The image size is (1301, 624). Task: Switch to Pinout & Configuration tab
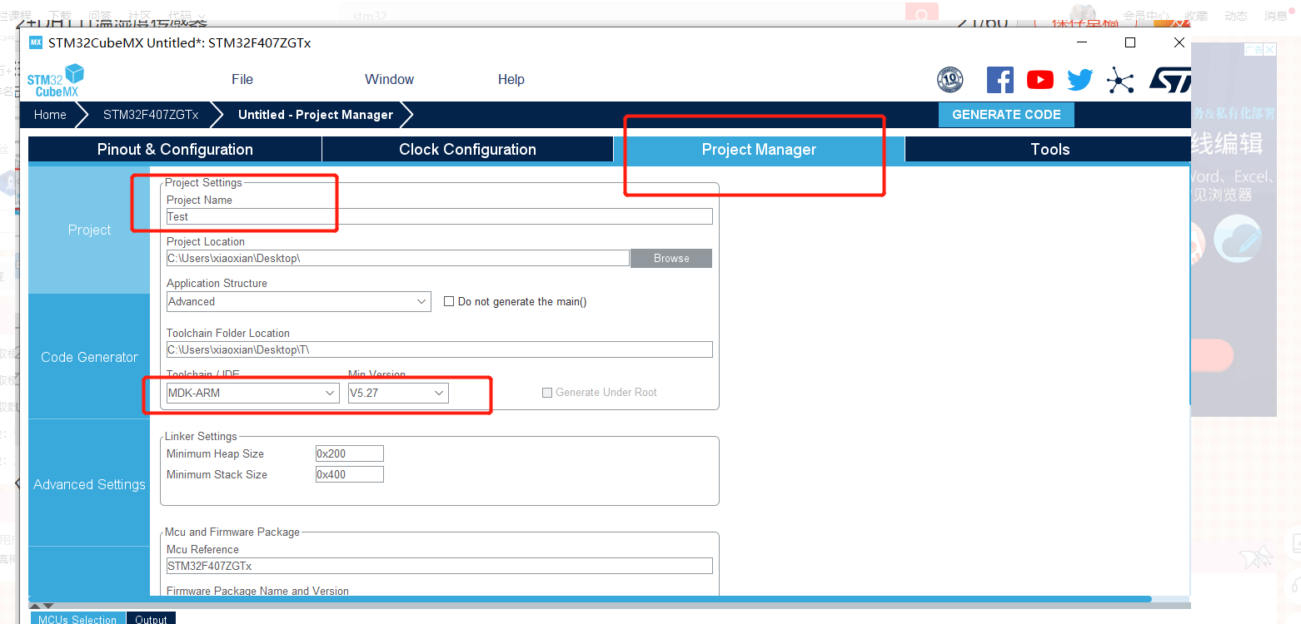175,150
